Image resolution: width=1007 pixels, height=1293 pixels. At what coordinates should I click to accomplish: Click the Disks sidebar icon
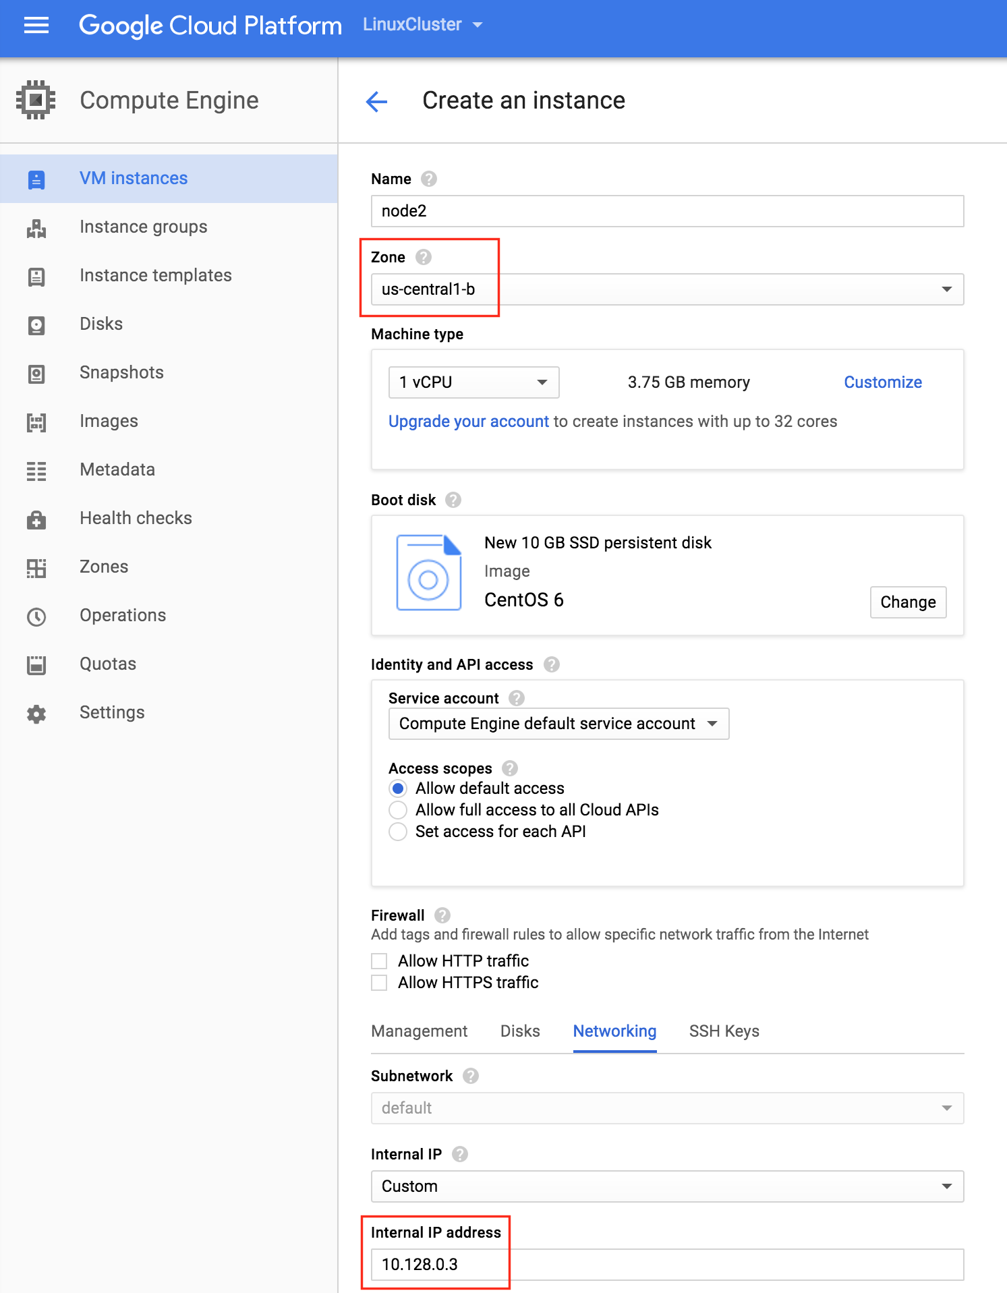pos(36,325)
